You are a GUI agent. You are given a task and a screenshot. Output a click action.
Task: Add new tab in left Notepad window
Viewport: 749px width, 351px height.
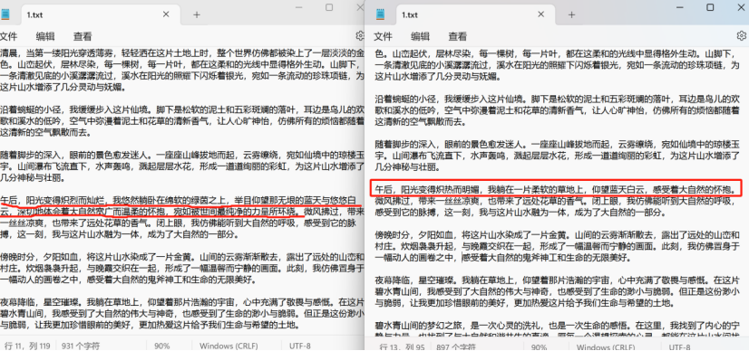click(x=197, y=14)
